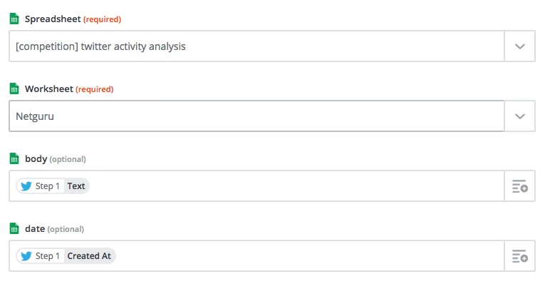Select the Step 1 Created At pill
The image size is (545, 284).
click(66, 256)
